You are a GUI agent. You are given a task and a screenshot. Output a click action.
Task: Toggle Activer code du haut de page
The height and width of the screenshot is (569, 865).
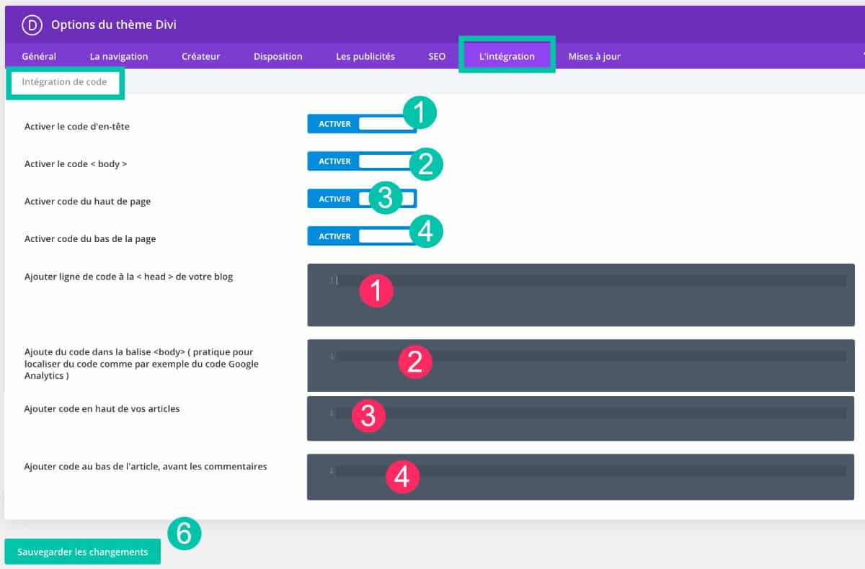tap(362, 199)
